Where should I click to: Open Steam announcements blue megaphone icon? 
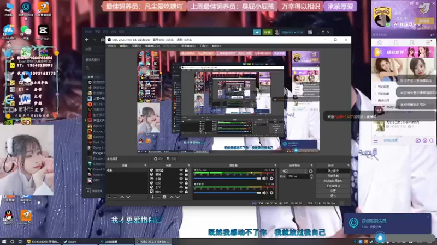[257, 32]
